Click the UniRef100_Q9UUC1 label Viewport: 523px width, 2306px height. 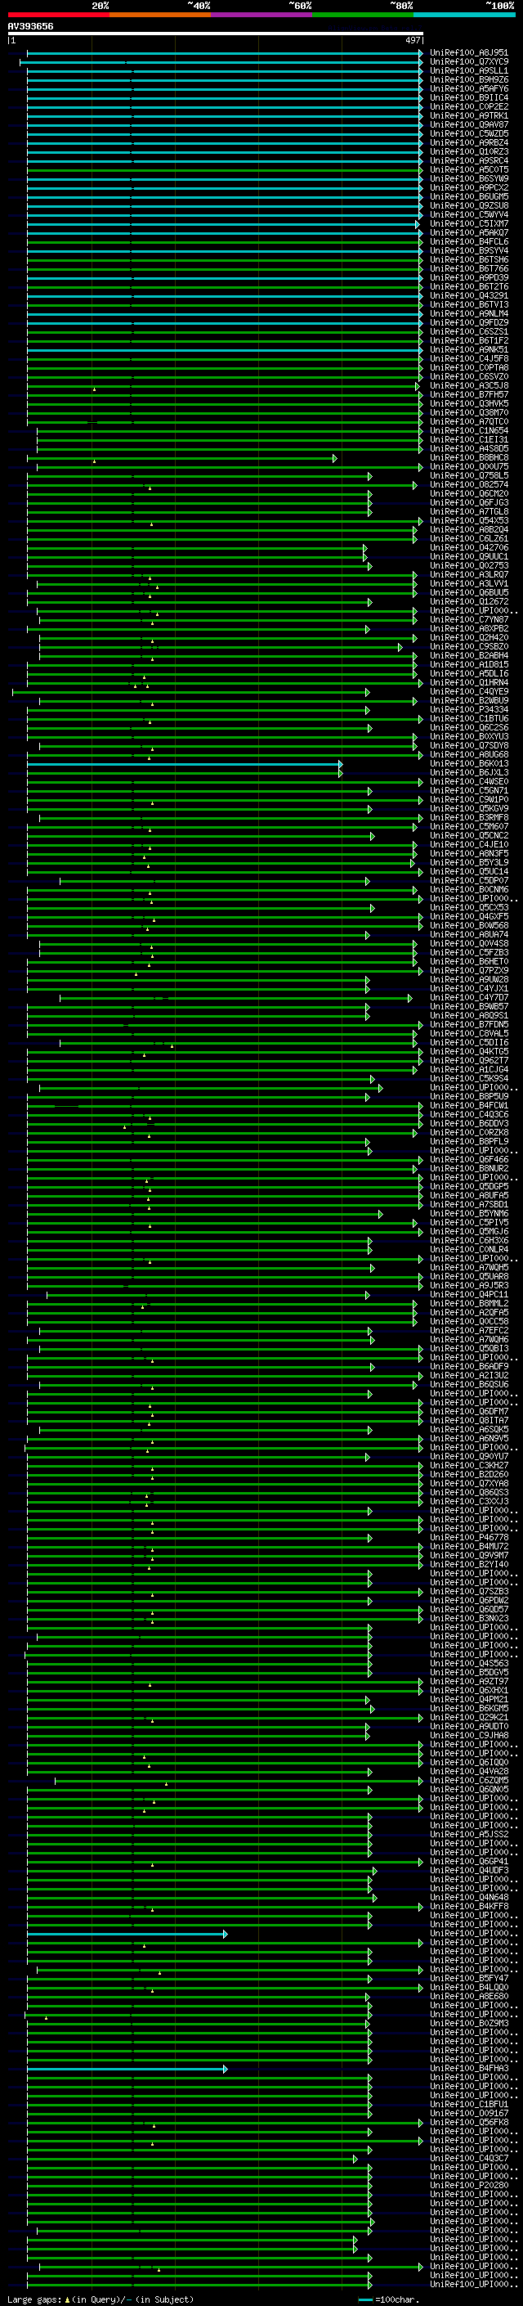point(468,557)
